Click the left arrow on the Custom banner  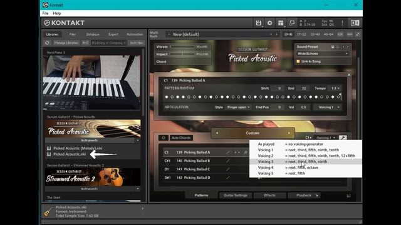[217, 133]
